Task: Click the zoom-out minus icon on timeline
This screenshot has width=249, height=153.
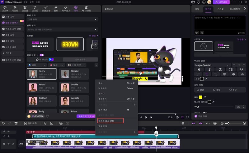Action: pos(222,123)
